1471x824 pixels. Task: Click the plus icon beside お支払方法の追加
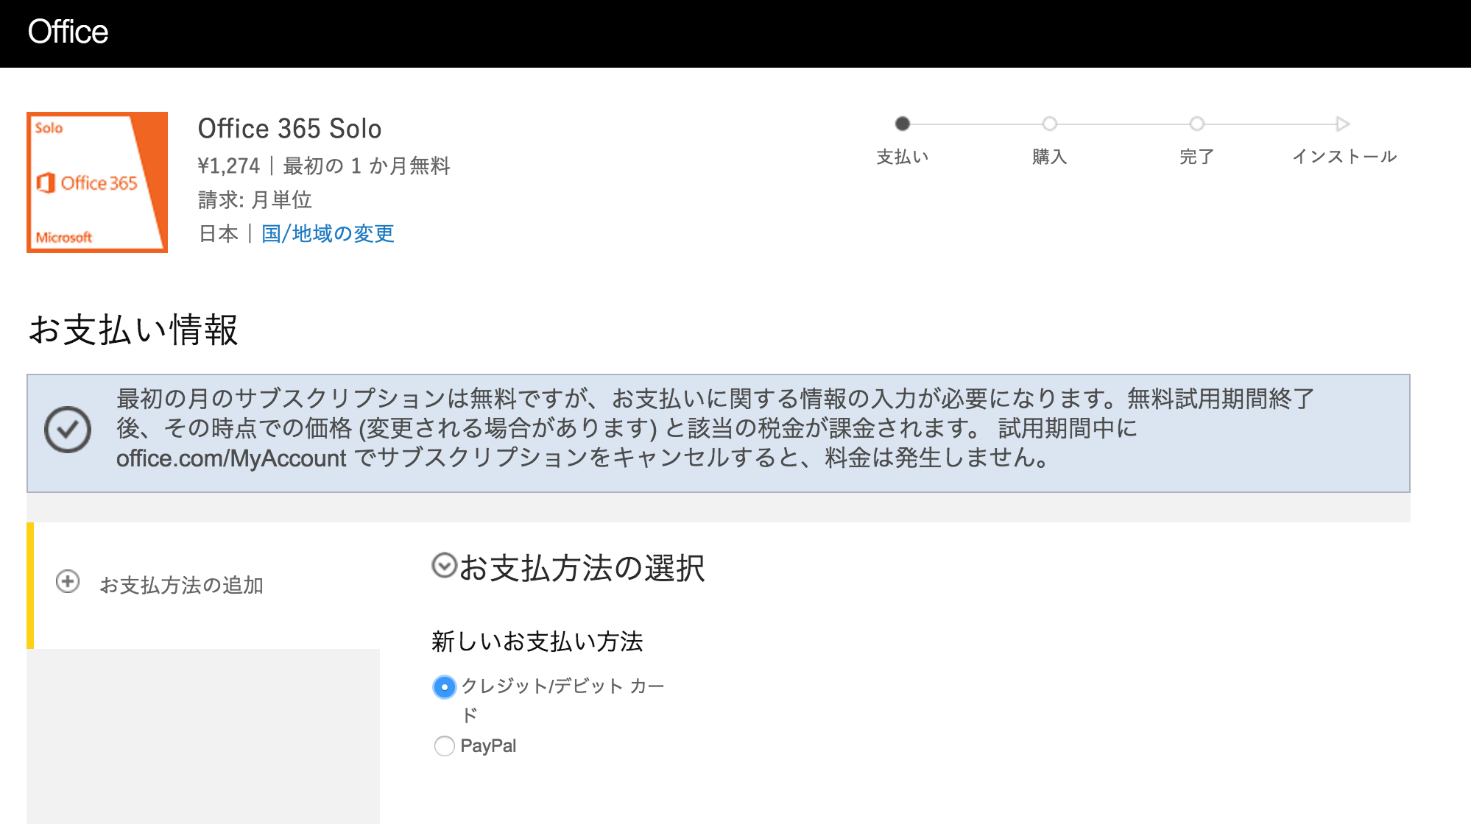68,581
